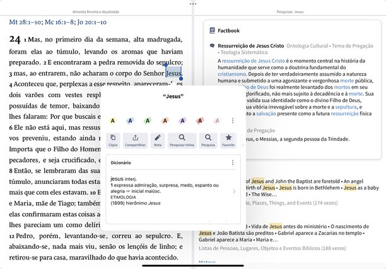Open result Listas de Pessoas, Lugares (188 vezes)

[x=272, y=248]
